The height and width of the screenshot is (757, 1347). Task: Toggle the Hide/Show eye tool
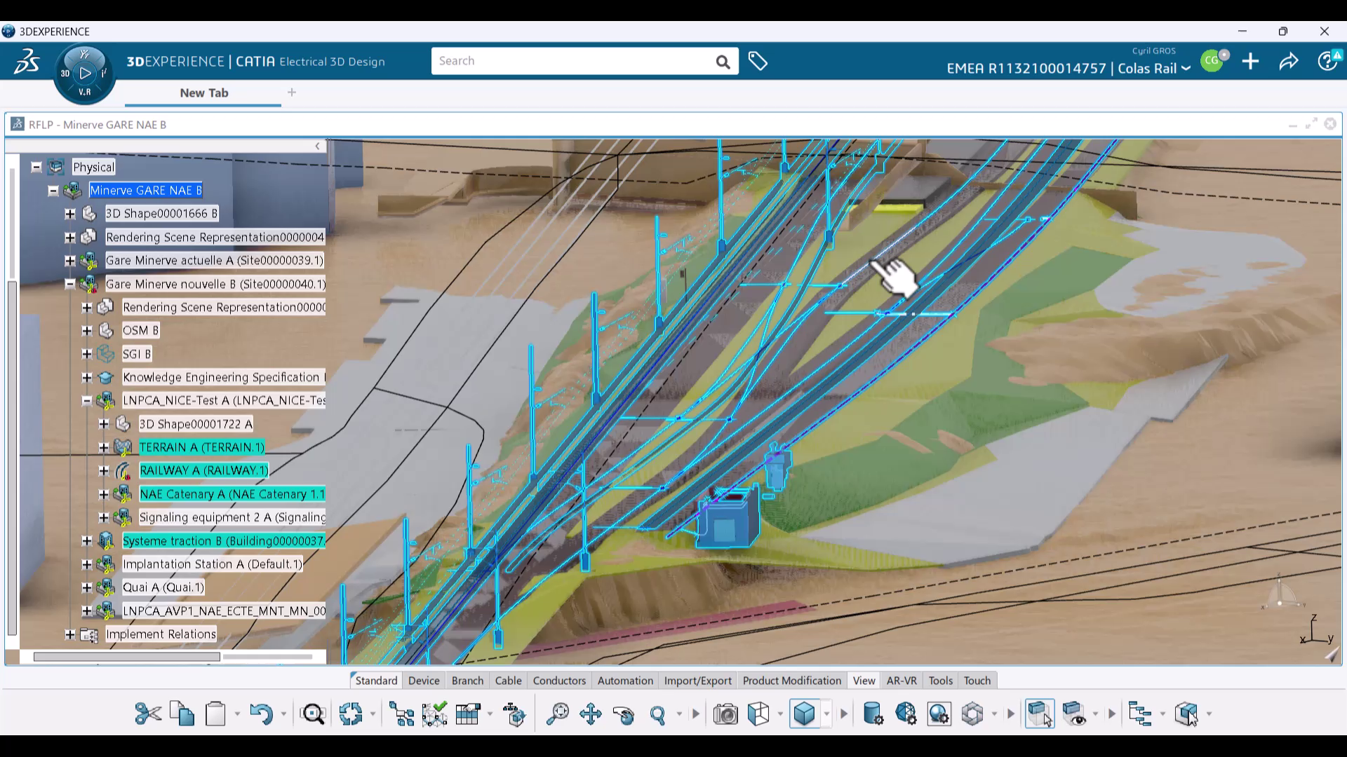[1073, 714]
